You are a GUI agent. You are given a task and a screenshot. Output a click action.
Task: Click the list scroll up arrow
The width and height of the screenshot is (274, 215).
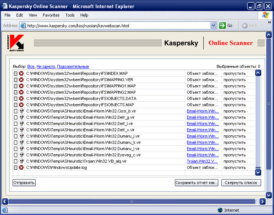pos(258,73)
